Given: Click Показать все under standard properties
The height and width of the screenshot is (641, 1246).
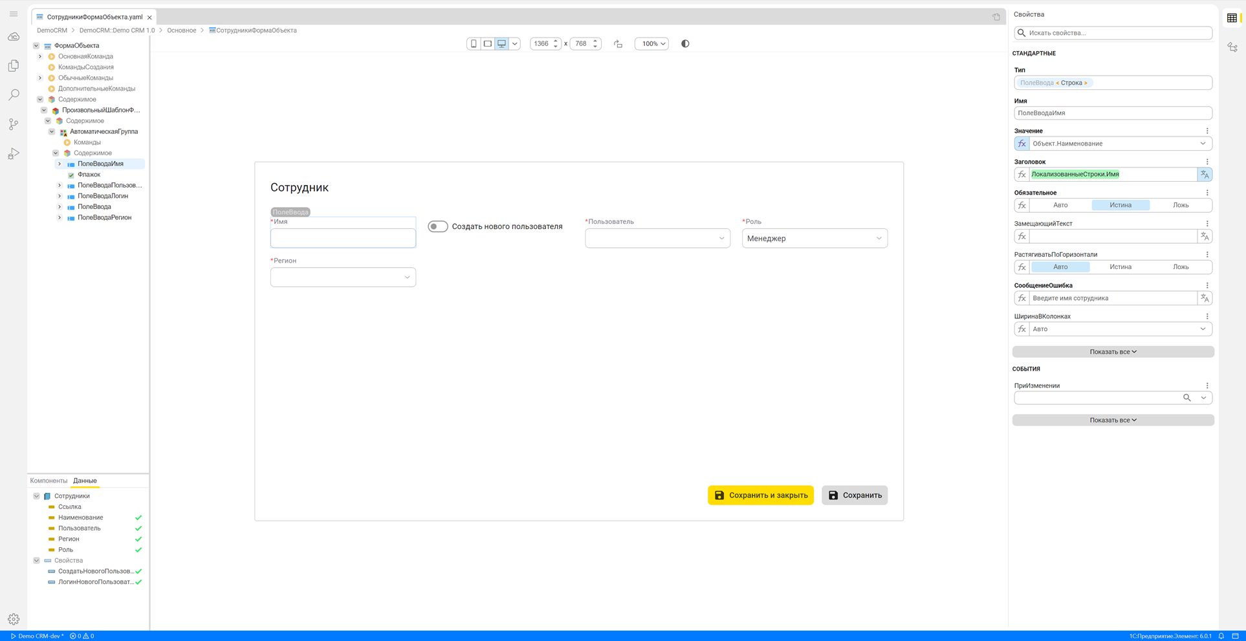Looking at the screenshot, I should pos(1113,352).
